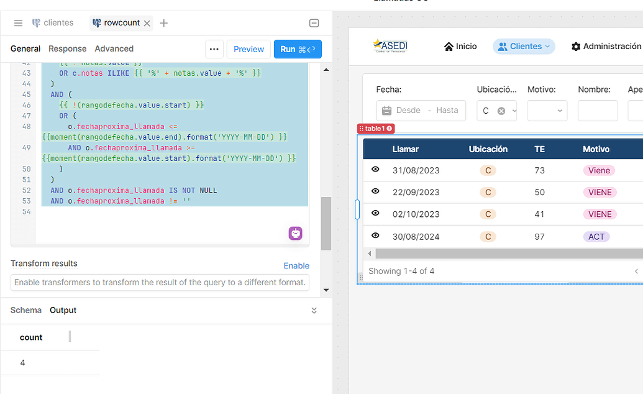
Task: Open the Fecha date range picker
Action: coord(421,111)
